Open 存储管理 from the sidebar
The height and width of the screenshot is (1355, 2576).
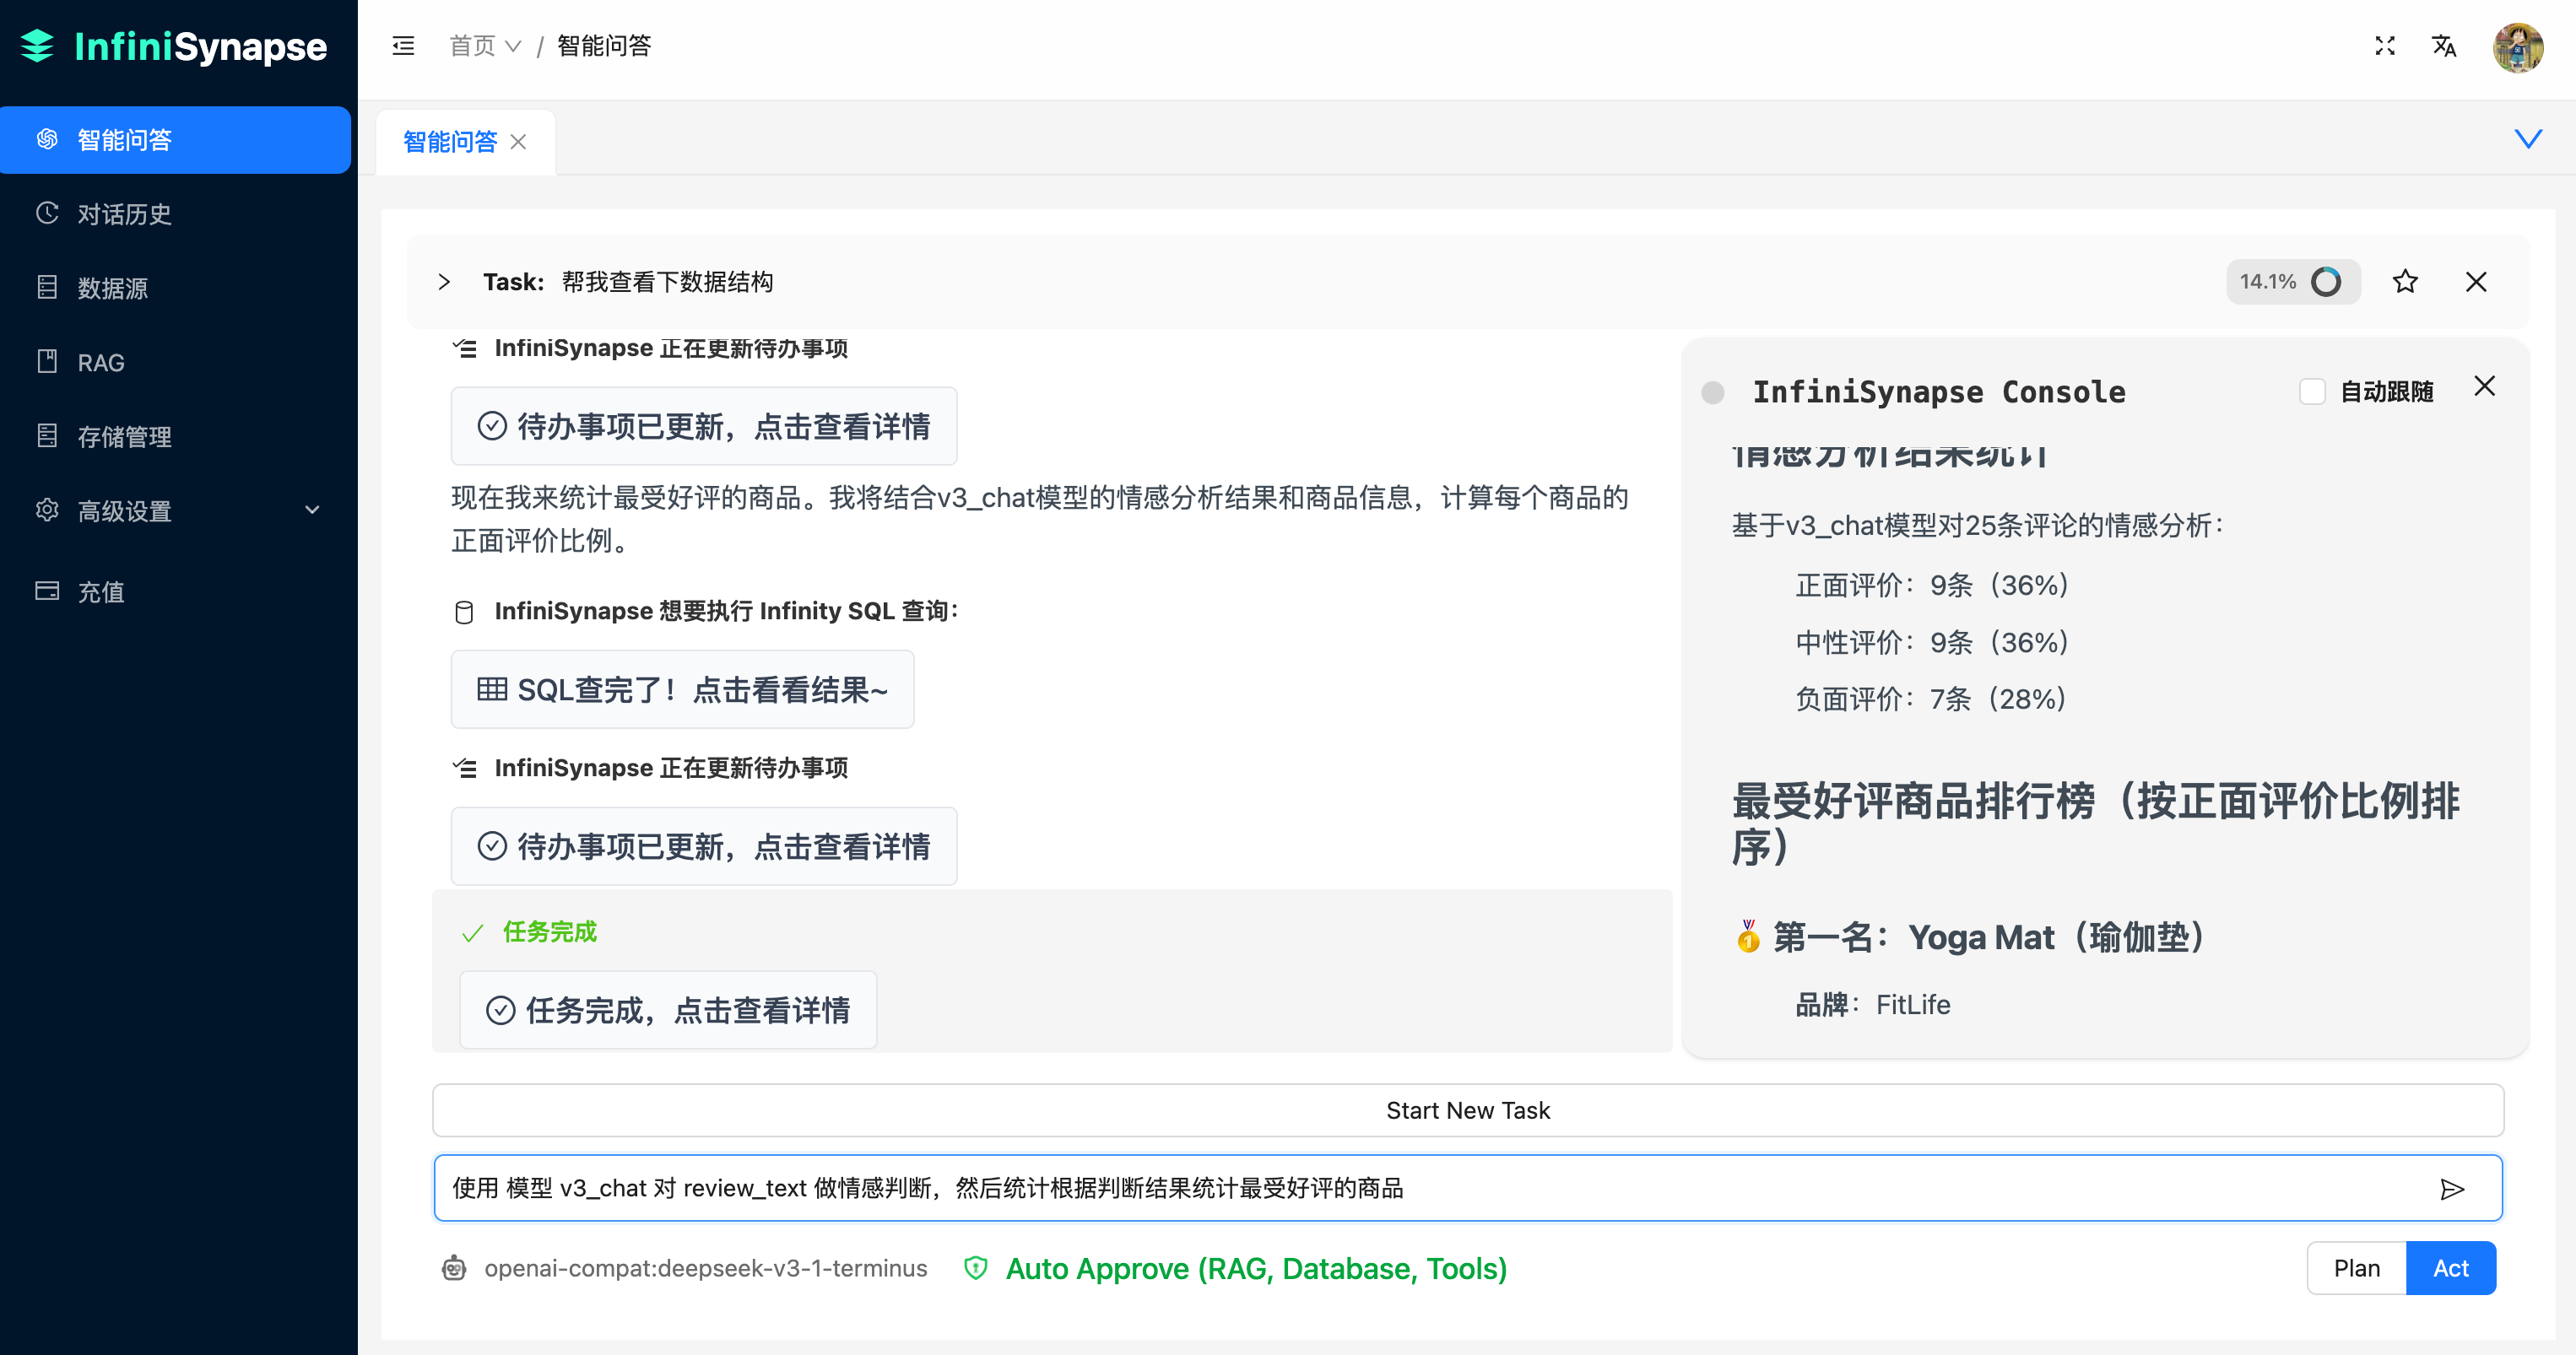126,437
